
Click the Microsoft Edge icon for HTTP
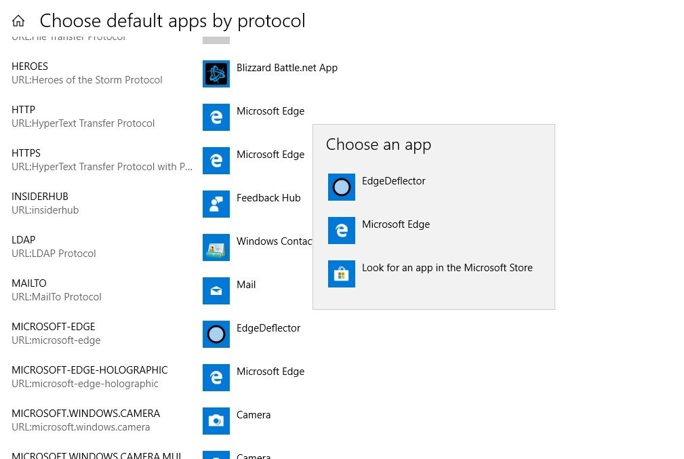pyautogui.click(x=216, y=117)
